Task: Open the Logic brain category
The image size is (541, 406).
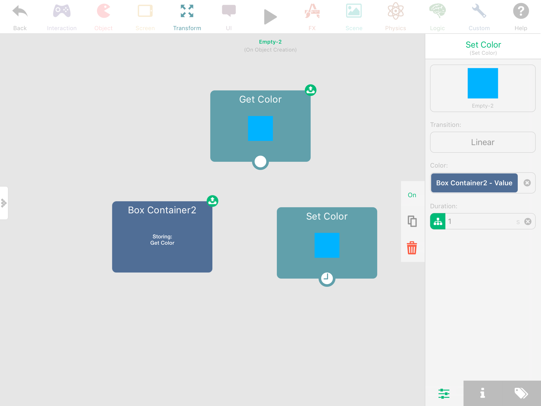Action: coord(437,12)
